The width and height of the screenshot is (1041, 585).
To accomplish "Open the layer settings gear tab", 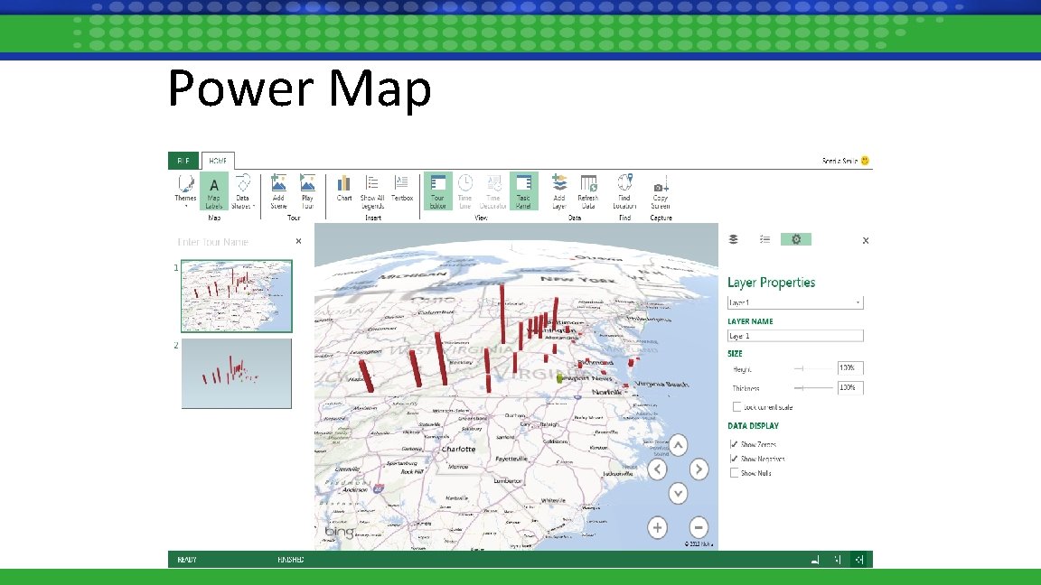I will point(796,239).
